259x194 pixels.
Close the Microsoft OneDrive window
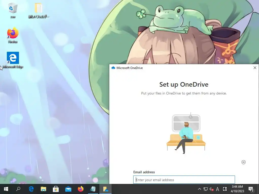(255, 68)
